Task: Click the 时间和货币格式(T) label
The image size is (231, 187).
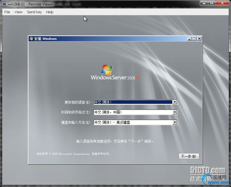Action: click(76, 112)
